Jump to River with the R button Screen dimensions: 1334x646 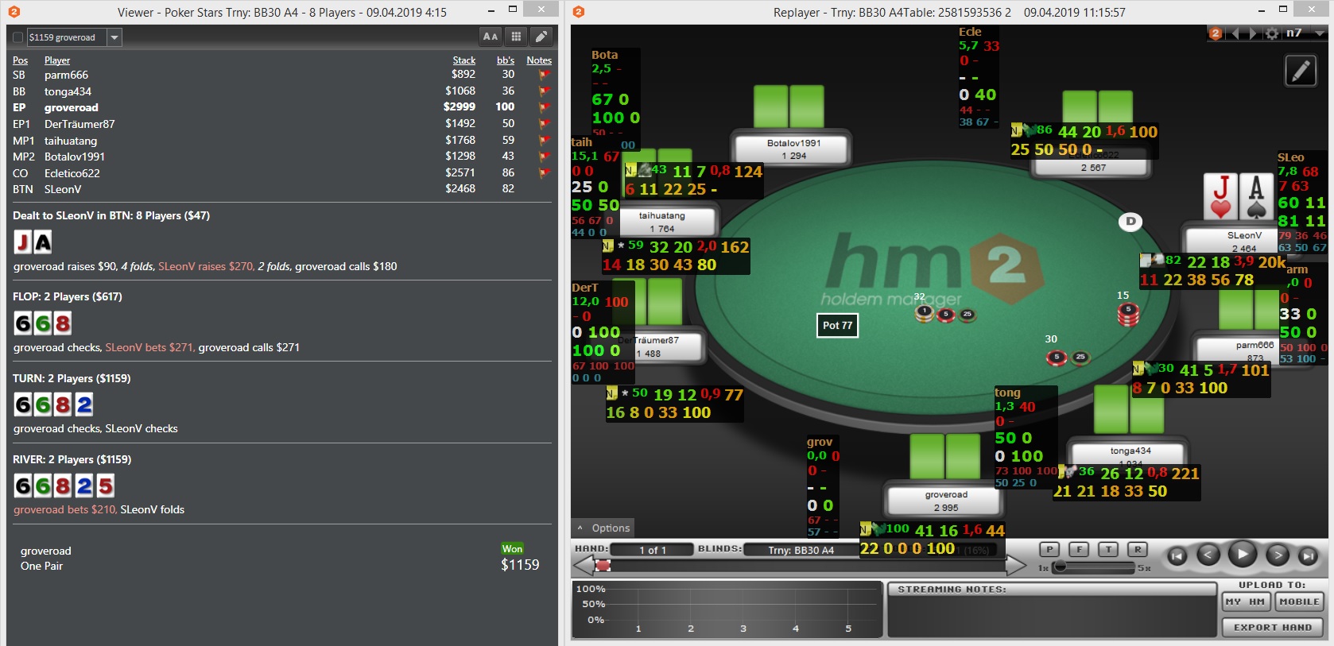[x=1138, y=549]
